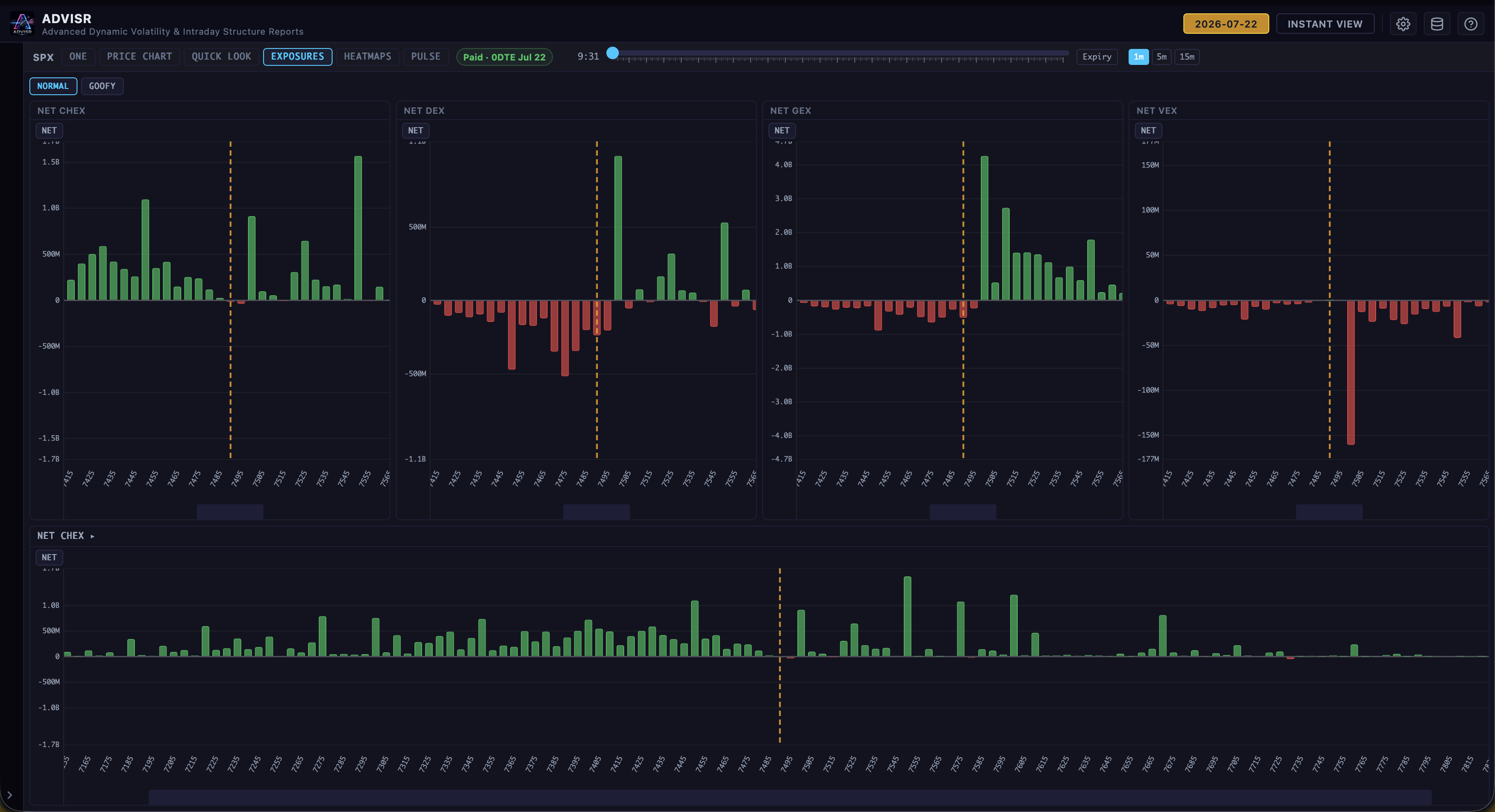Open the database stack icon

tap(1436, 24)
